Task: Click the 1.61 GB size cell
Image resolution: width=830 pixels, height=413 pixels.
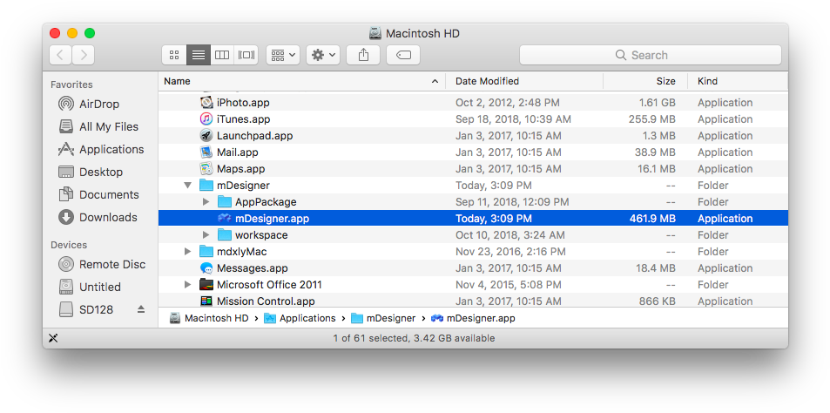Action: (657, 103)
